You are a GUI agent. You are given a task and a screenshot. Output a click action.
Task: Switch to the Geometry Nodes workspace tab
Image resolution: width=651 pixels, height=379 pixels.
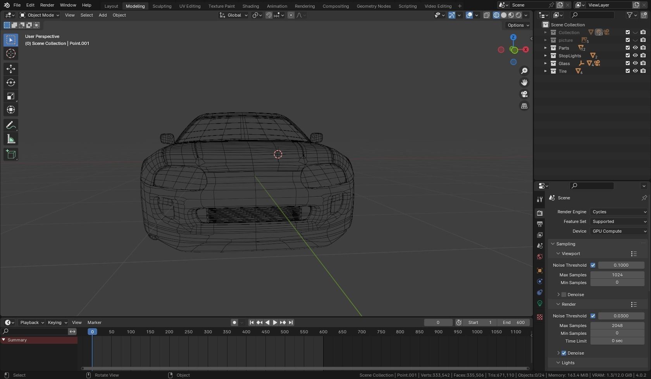click(x=374, y=6)
